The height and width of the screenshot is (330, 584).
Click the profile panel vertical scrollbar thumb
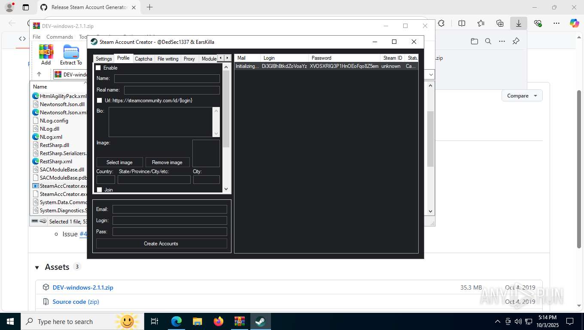pos(226,109)
